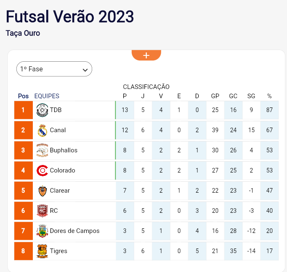Select the Tigres team name
287x272 pixels.
point(58,251)
